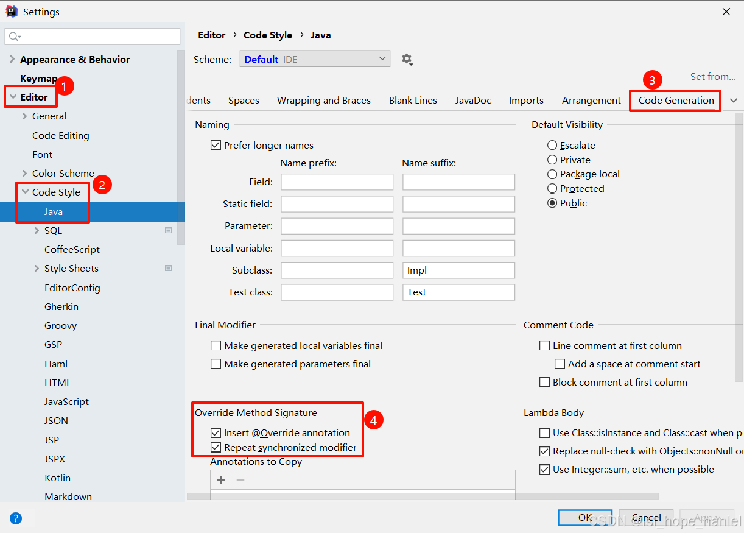Viewport: 744px width, 533px height.
Task: Click the Subclass name suffix field
Action: click(458, 270)
